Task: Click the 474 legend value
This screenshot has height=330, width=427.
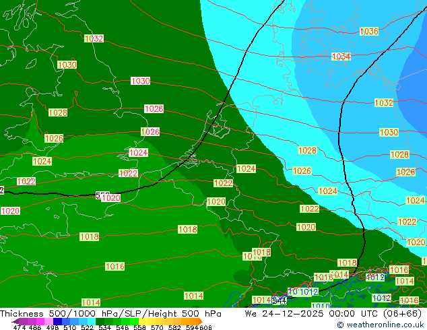Action: coord(20,327)
